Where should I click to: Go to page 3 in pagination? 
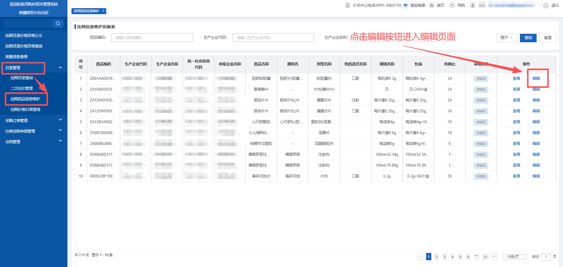(x=445, y=257)
